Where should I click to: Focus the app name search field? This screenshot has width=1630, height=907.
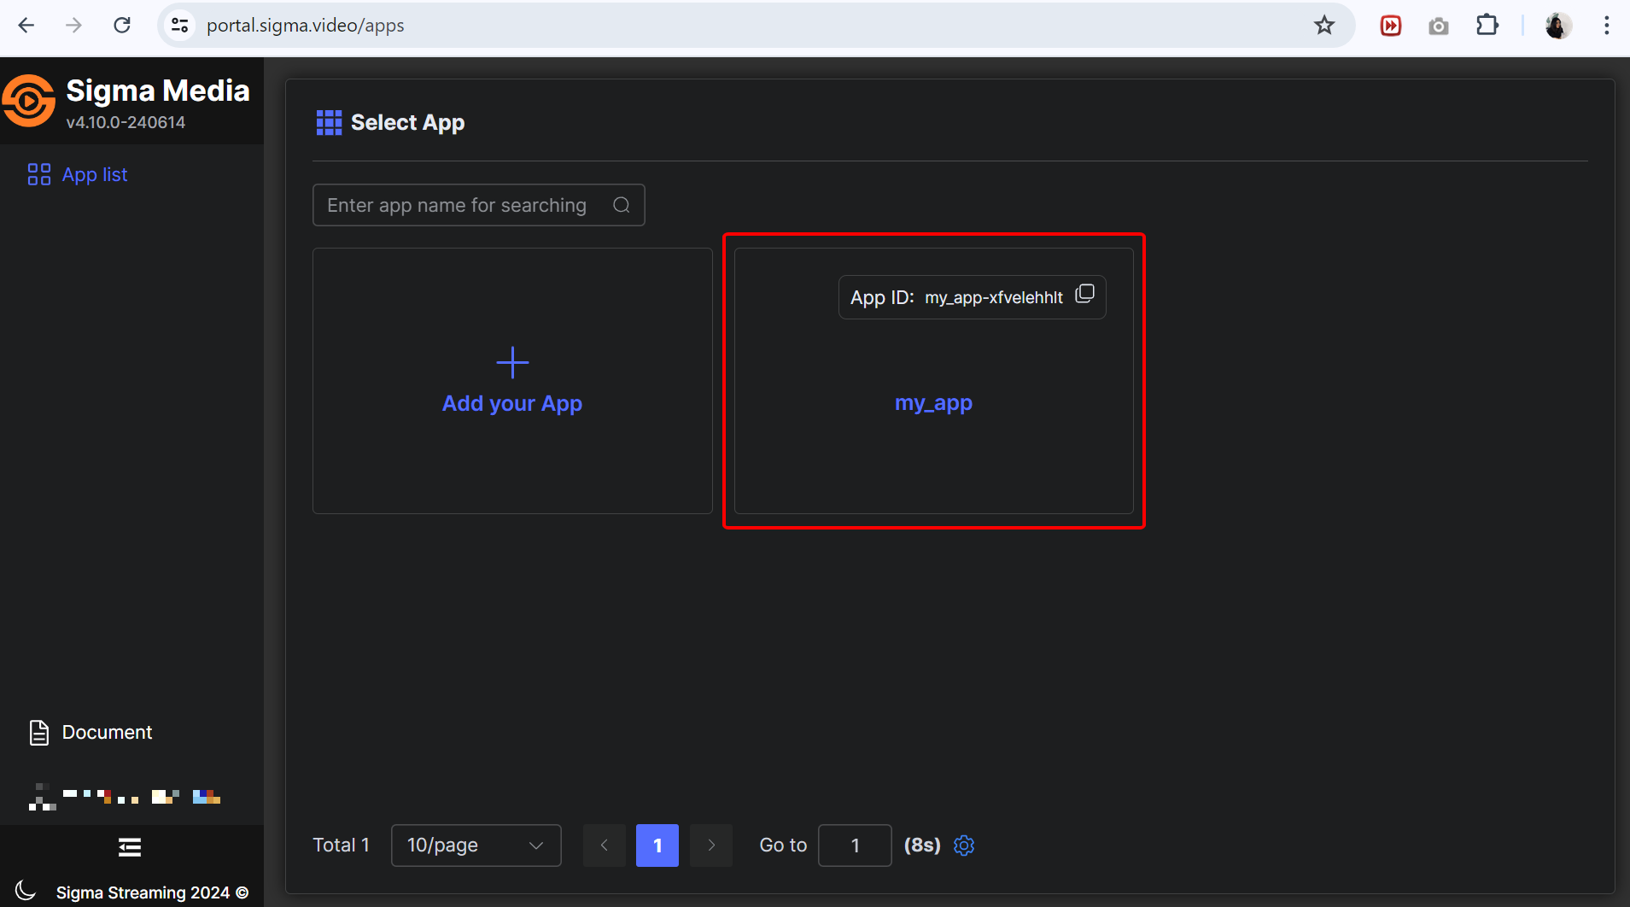[x=461, y=205]
